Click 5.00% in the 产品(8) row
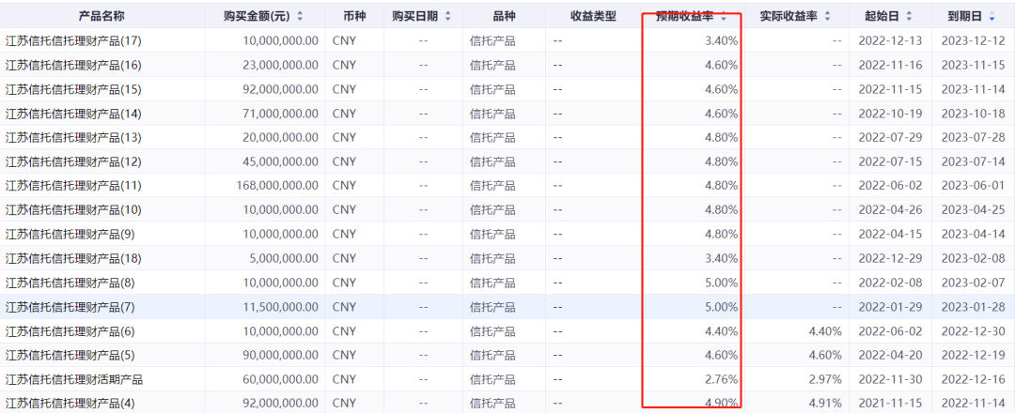 tap(721, 283)
